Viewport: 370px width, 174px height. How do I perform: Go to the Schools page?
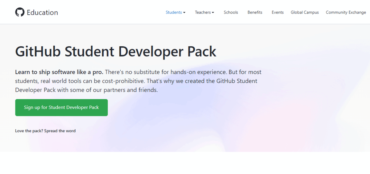coord(231,12)
